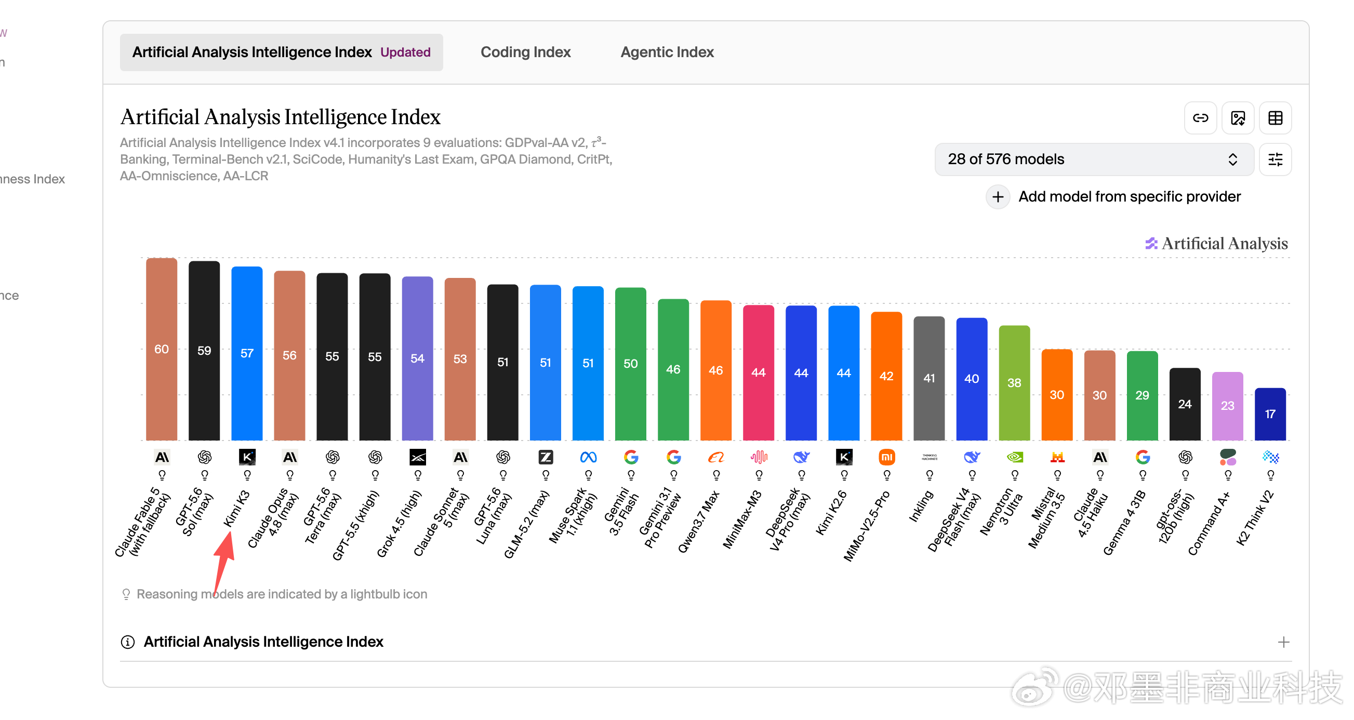Viewport: 1354px width, 720px height.
Task: Click the Xiaomi logo under MiMo-V2.5-Pro
Action: [x=887, y=457]
